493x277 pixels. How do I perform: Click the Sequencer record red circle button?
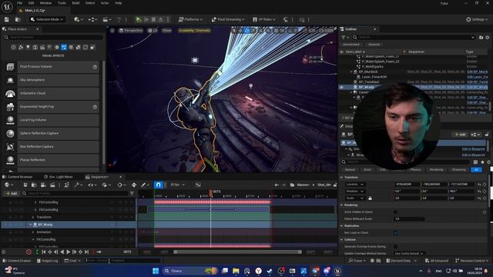29,252
